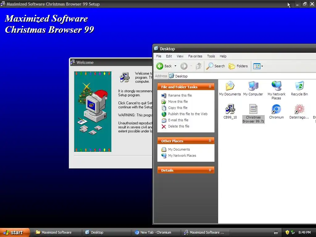This screenshot has height=237, width=316.
Task: Open the forward history dropdown arrow
Action: [191, 66]
